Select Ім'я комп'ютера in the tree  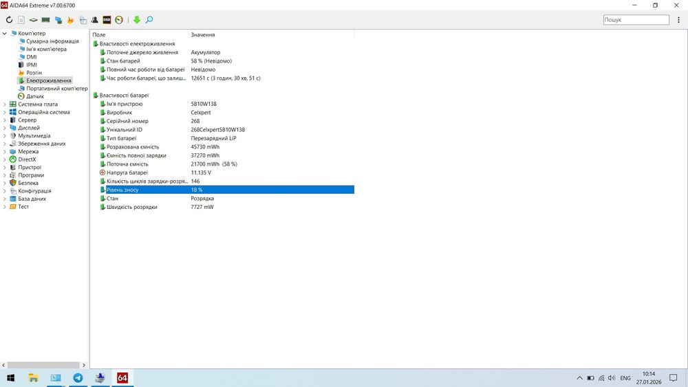pos(47,49)
